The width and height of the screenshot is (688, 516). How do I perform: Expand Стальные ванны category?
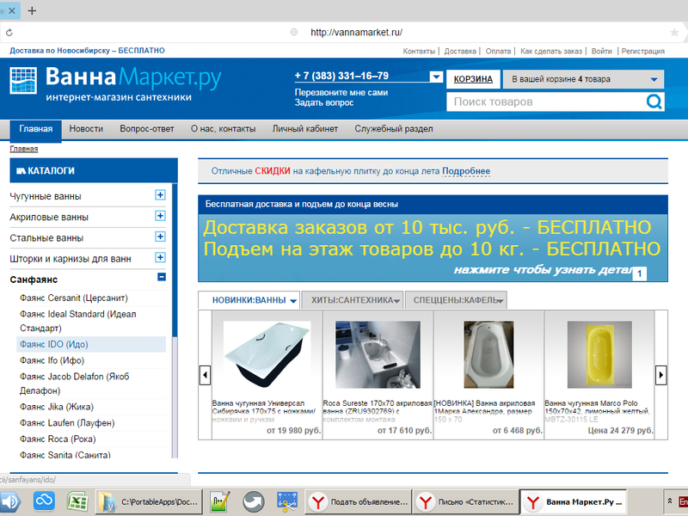(160, 236)
